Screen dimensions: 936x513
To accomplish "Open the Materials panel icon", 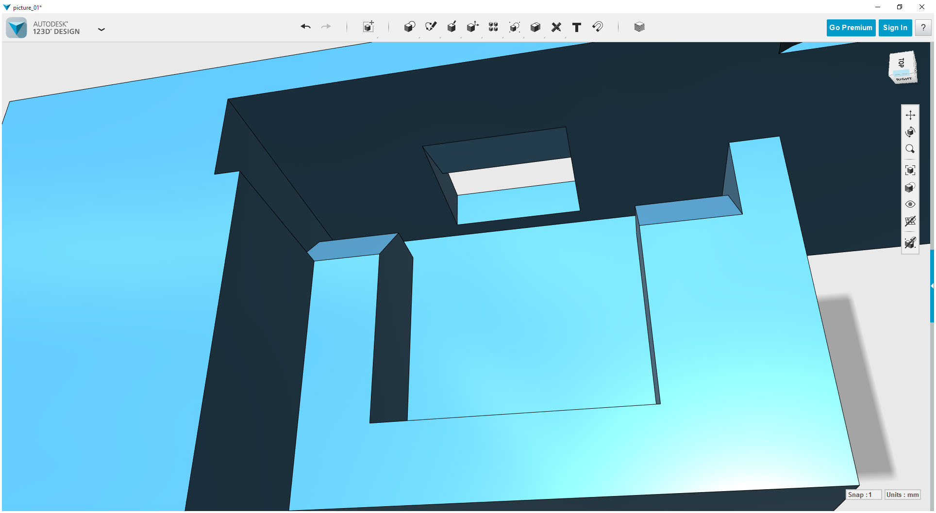I will (x=639, y=27).
